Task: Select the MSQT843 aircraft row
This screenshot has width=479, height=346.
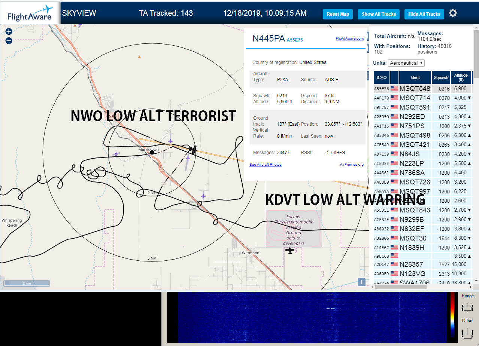Action: point(423,210)
